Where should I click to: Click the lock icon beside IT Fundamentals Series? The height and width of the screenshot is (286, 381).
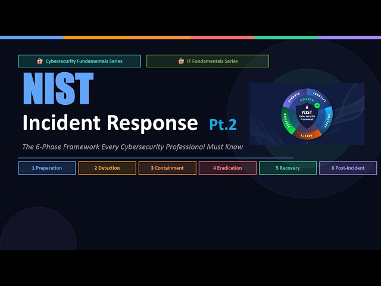181,61
